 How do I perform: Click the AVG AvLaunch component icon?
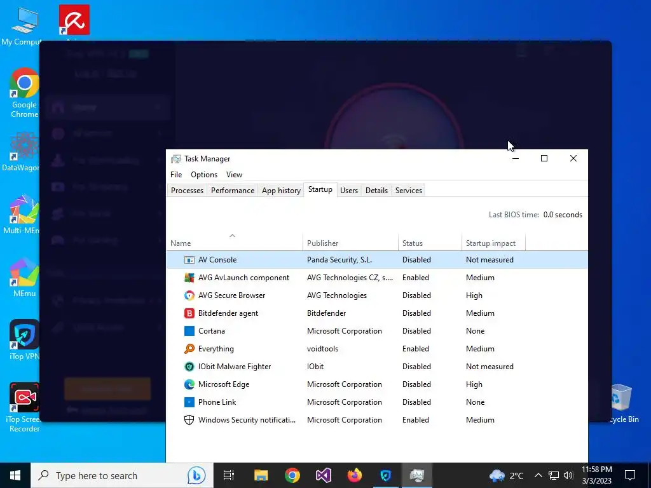click(189, 278)
